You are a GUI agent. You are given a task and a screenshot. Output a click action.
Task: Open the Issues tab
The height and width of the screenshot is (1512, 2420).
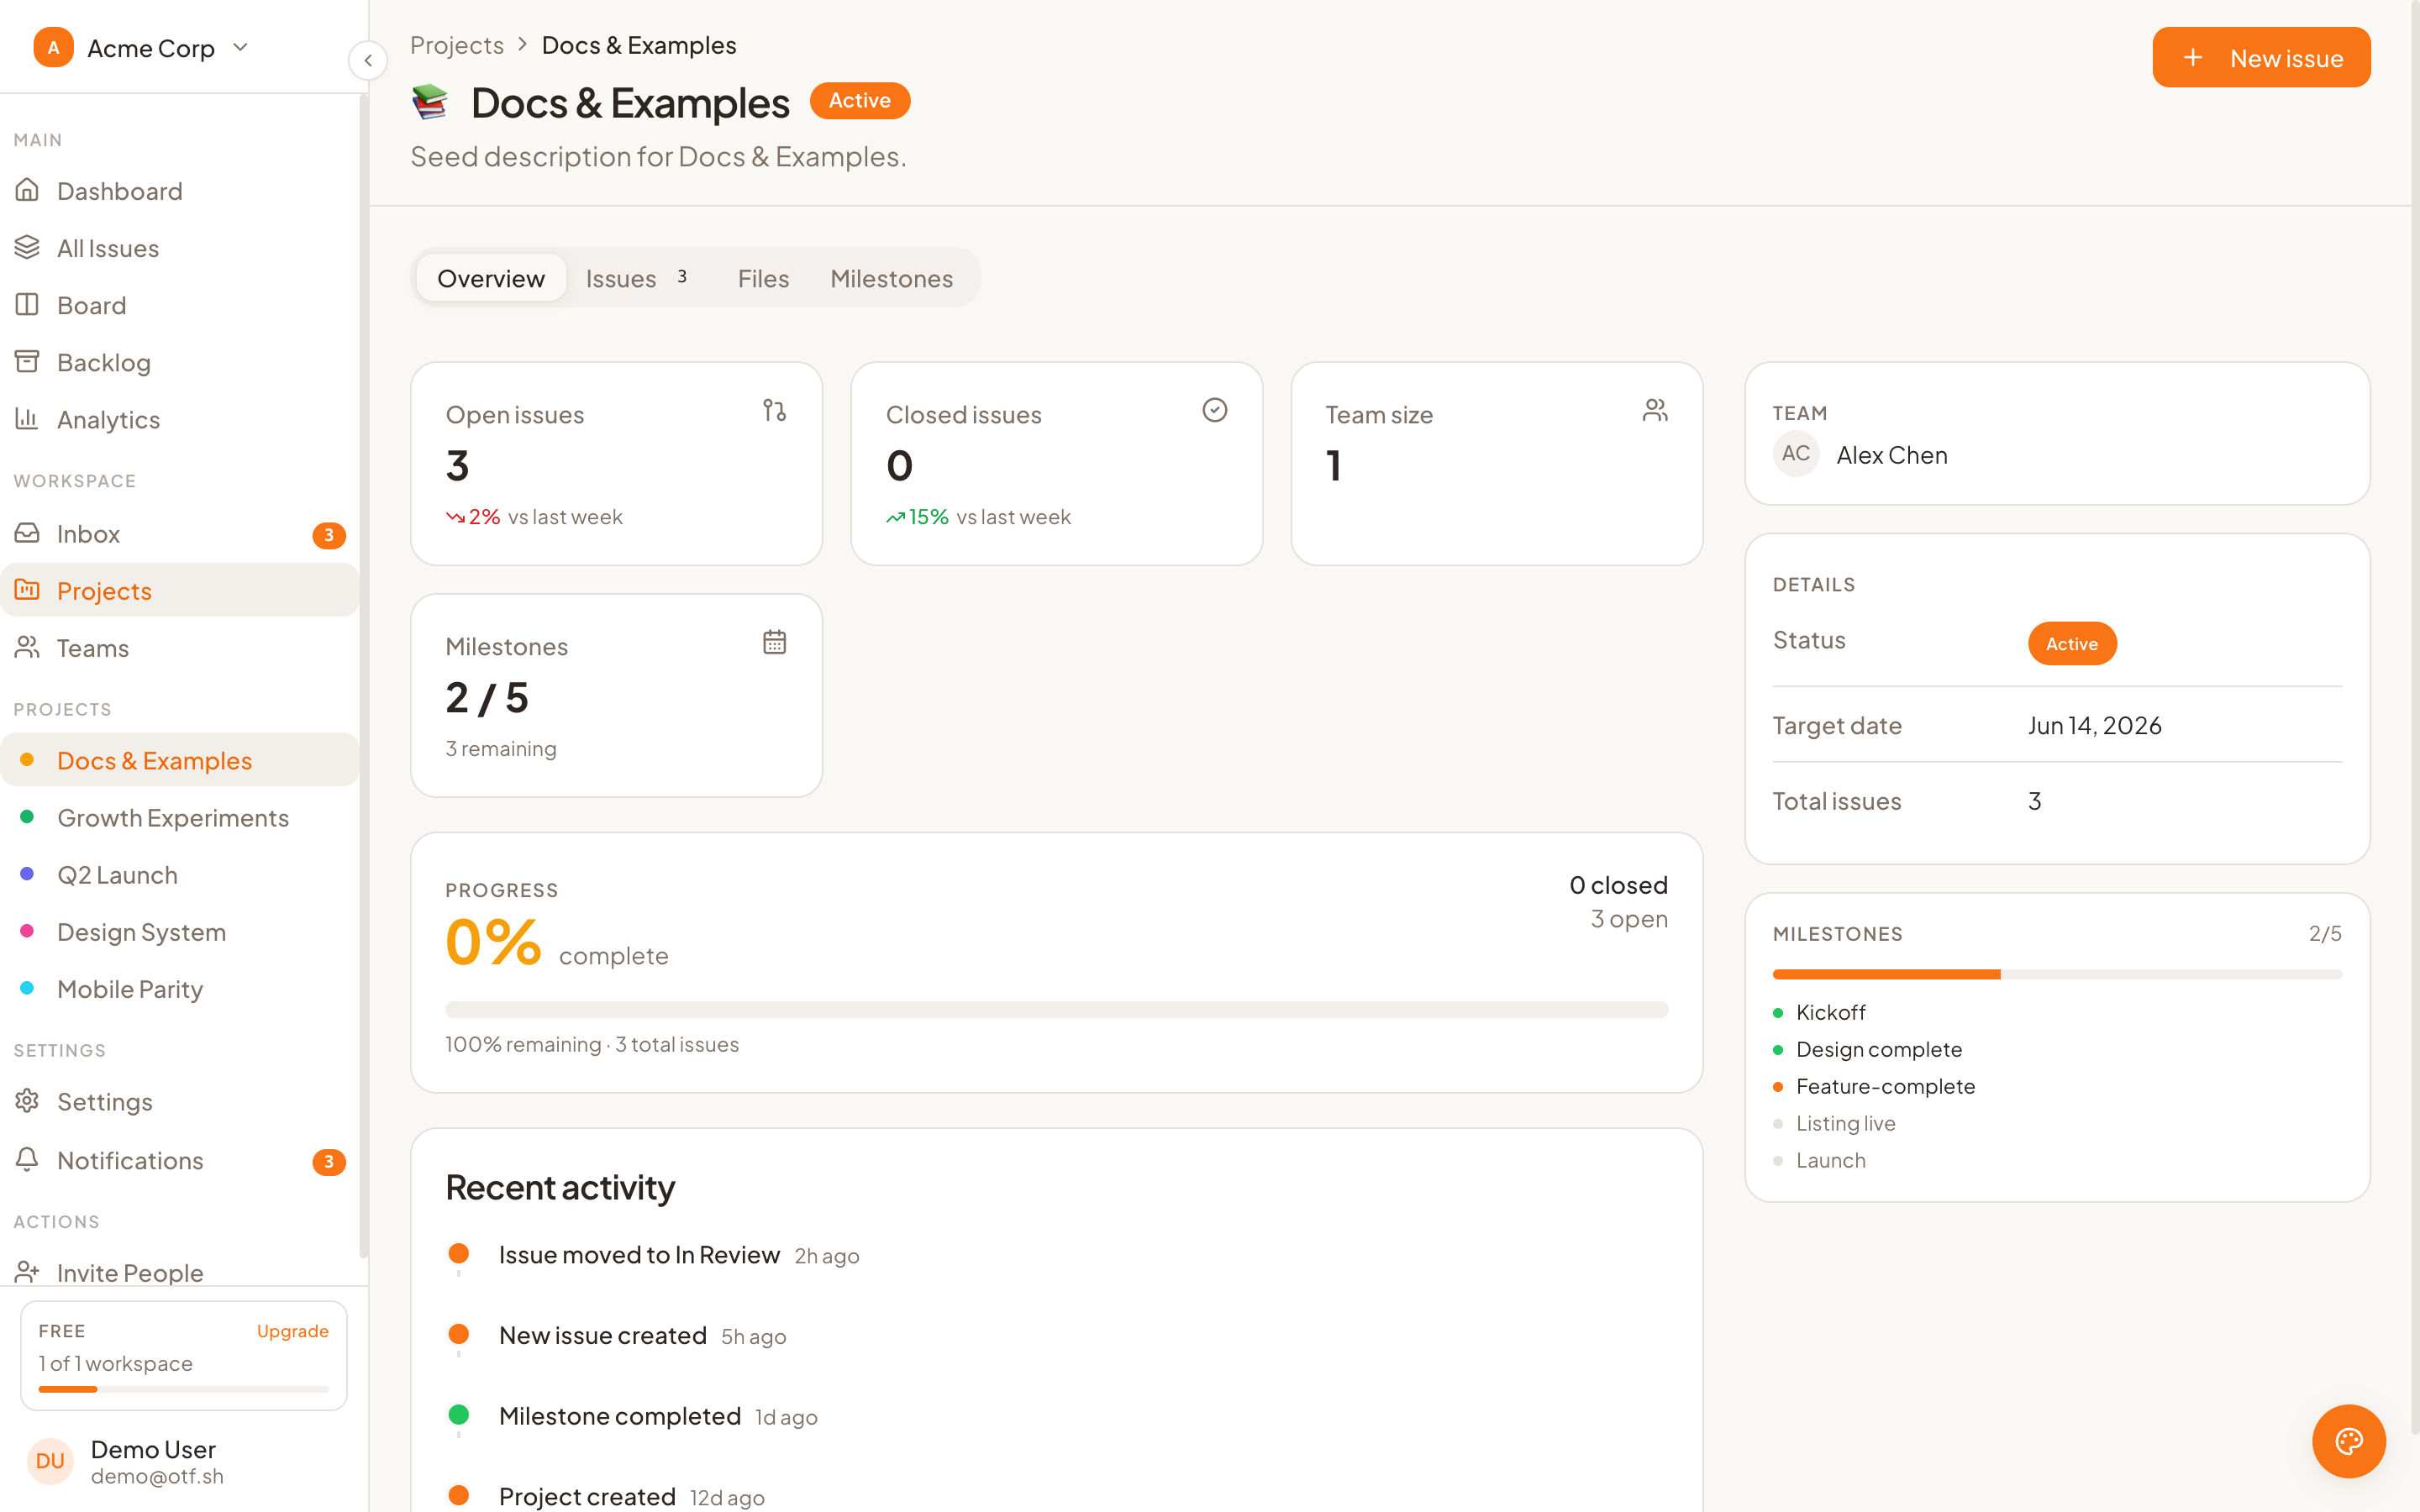pos(636,278)
